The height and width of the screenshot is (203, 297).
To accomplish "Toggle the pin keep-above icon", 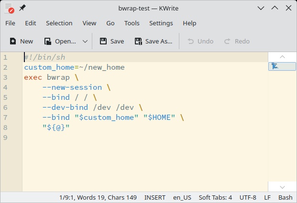I will [22, 8].
